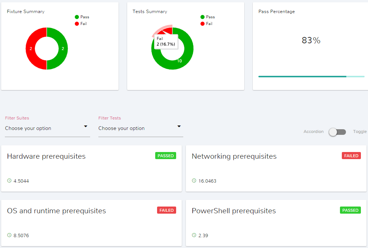Click green Pass legend dot in Fixture Summary
Viewport: 368px width, 248px height.
[x=77, y=17]
